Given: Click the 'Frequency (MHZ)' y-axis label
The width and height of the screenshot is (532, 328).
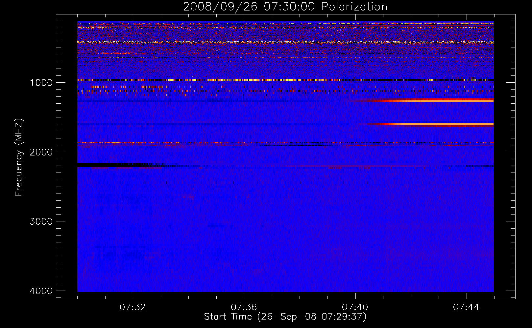Looking at the screenshot, I should (19, 157).
